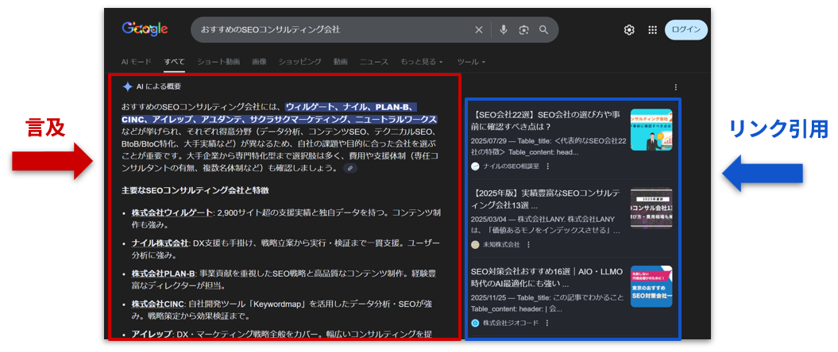The width and height of the screenshot is (838, 352).
Task: Click the Google logo
Action: [145, 29]
